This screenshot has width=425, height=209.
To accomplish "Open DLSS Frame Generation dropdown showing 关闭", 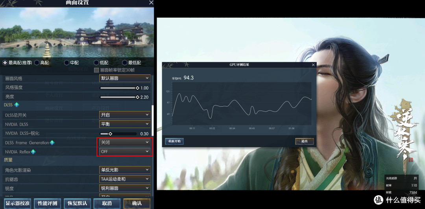I will pos(125,142).
